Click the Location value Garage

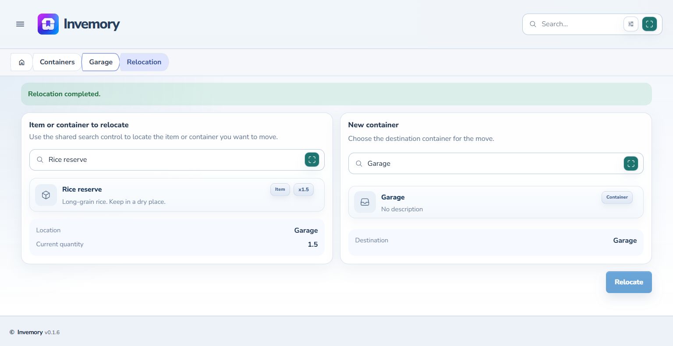(x=306, y=231)
